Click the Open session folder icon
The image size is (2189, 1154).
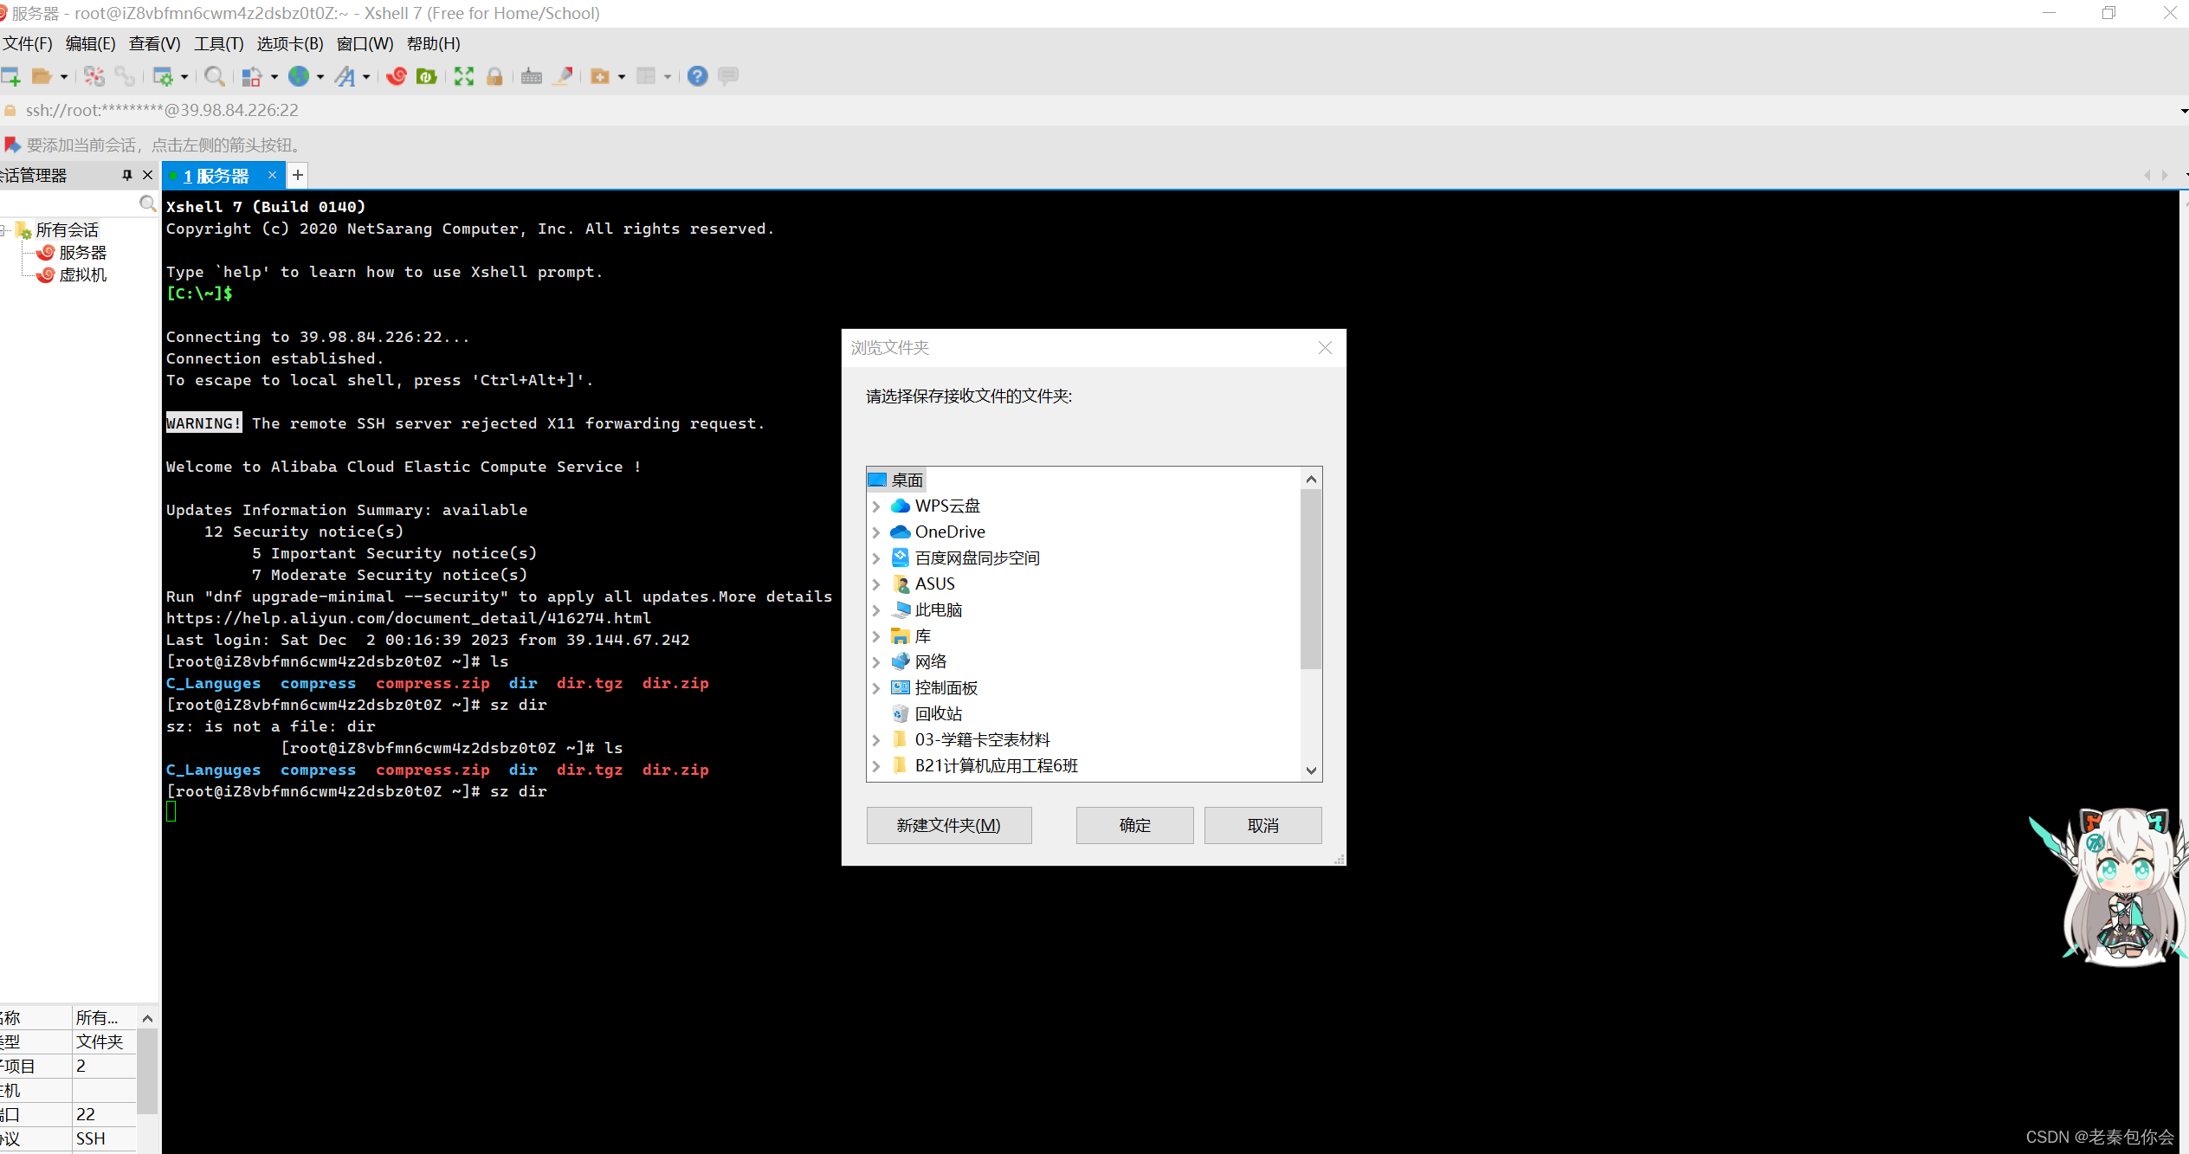(x=42, y=76)
